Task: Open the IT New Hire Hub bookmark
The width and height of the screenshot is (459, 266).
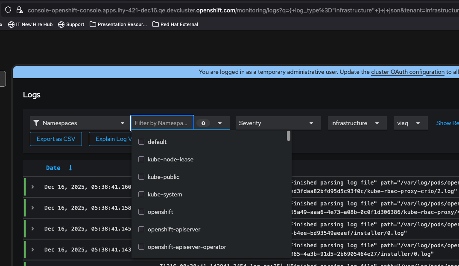Action: 30,24
